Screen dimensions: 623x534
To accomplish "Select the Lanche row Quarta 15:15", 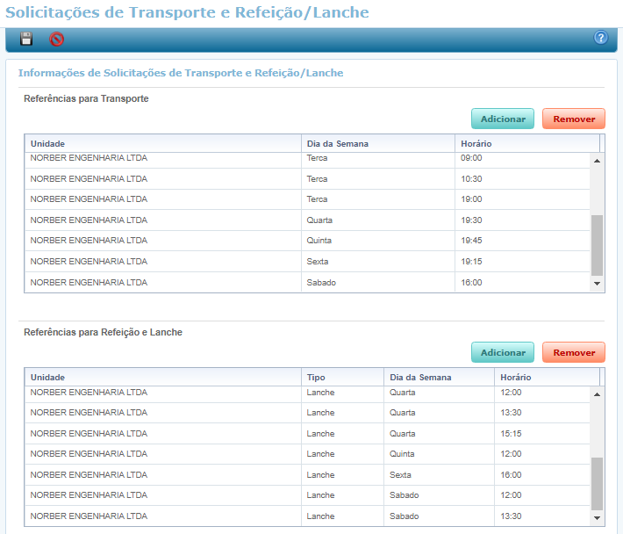I will (307, 434).
